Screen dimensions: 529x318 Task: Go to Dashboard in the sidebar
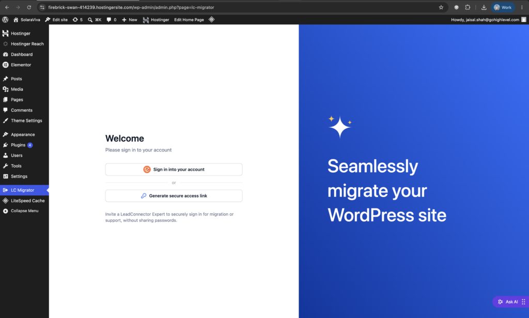24,54
